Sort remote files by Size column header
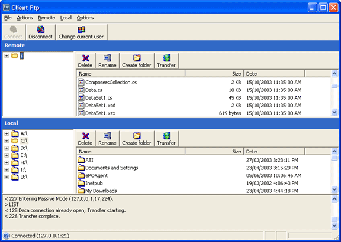This screenshot has height=242, width=341. [214, 74]
